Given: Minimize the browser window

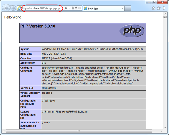Looking at the screenshot, I should pos(149,2).
